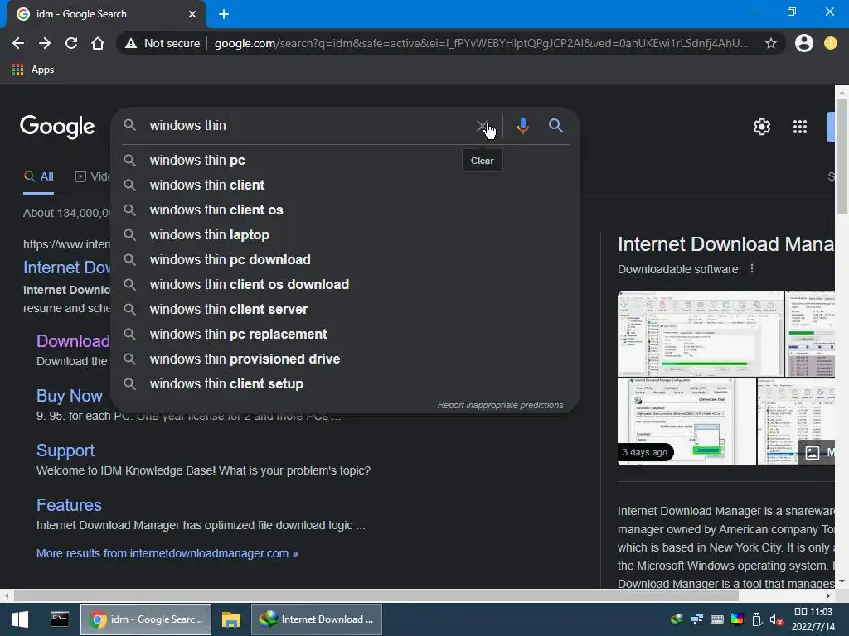The width and height of the screenshot is (849, 636).
Task: Click the Google logo
Action: pos(57,127)
